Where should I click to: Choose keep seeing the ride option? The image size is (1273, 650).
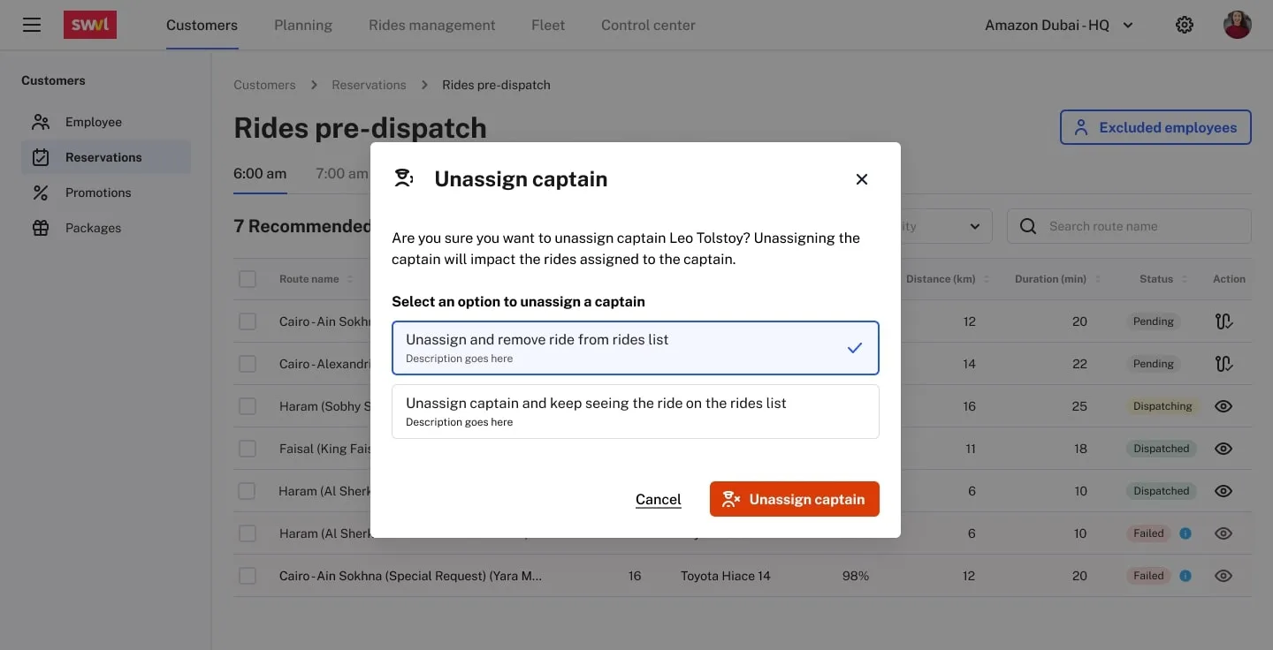click(x=635, y=412)
